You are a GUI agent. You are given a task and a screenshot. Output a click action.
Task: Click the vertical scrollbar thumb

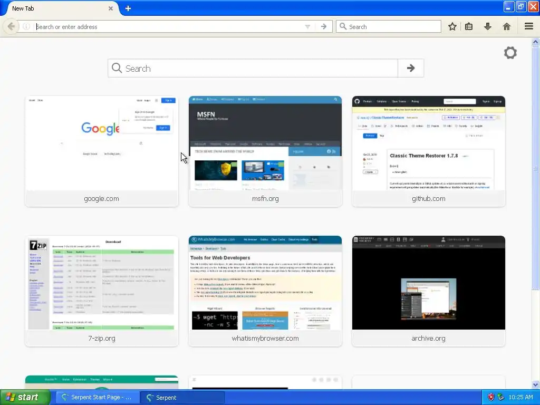[x=536, y=168]
